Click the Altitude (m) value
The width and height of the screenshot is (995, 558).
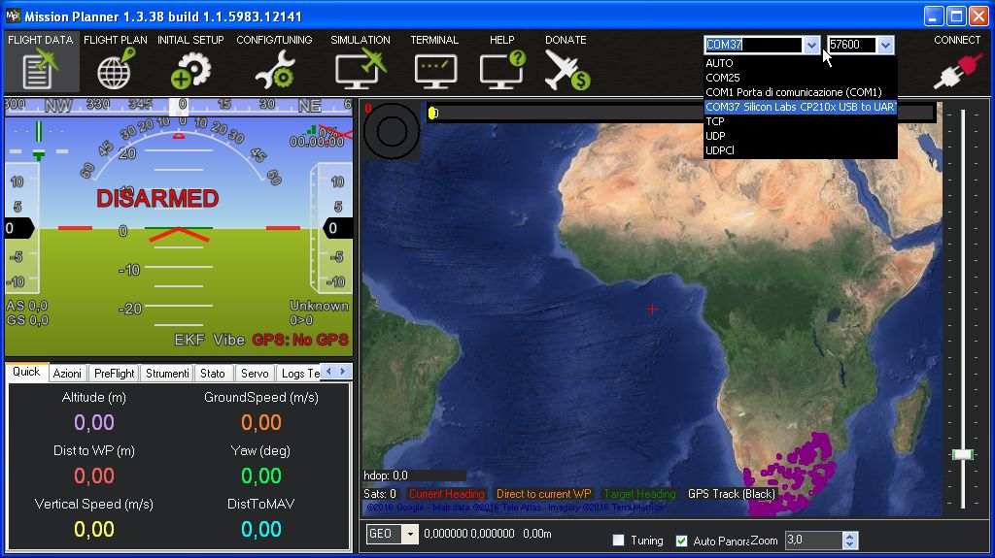[94, 422]
